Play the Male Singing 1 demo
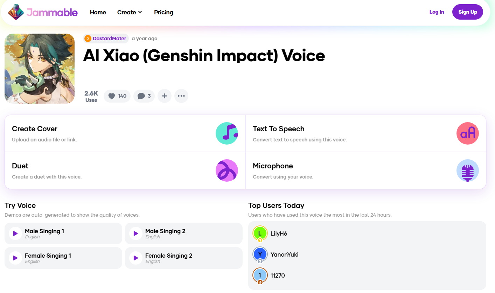495x293 pixels. 15,233
